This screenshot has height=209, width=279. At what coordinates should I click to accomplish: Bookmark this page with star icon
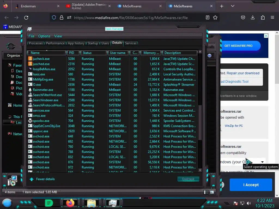(x=215, y=18)
